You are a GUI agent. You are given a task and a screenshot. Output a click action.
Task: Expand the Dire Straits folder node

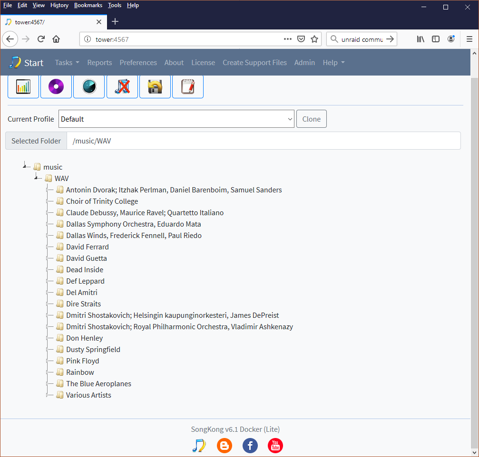(48, 304)
